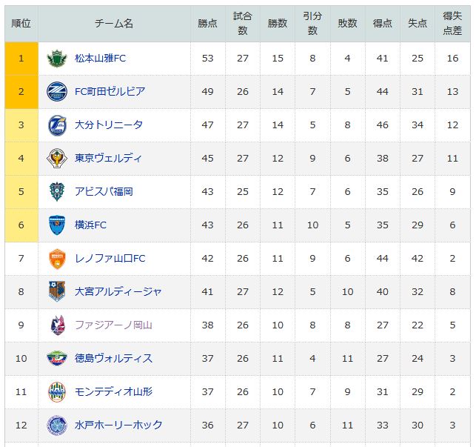Open the 東京ヴェルディ team link
Screen dimensions: 476x447
coord(108,158)
